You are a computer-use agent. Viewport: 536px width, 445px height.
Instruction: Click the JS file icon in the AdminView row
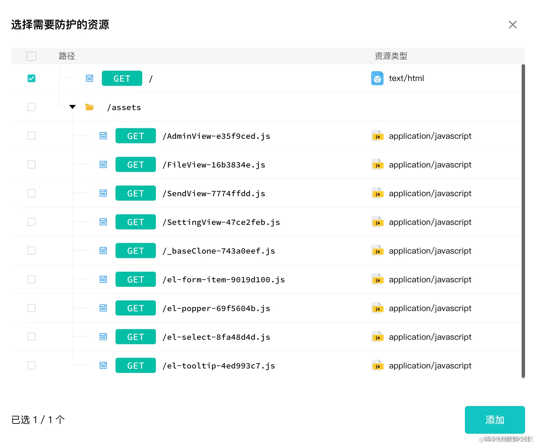(x=377, y=136)
